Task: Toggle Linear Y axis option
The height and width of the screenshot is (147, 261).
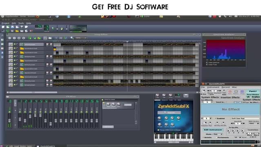Action: pos(207,65)
